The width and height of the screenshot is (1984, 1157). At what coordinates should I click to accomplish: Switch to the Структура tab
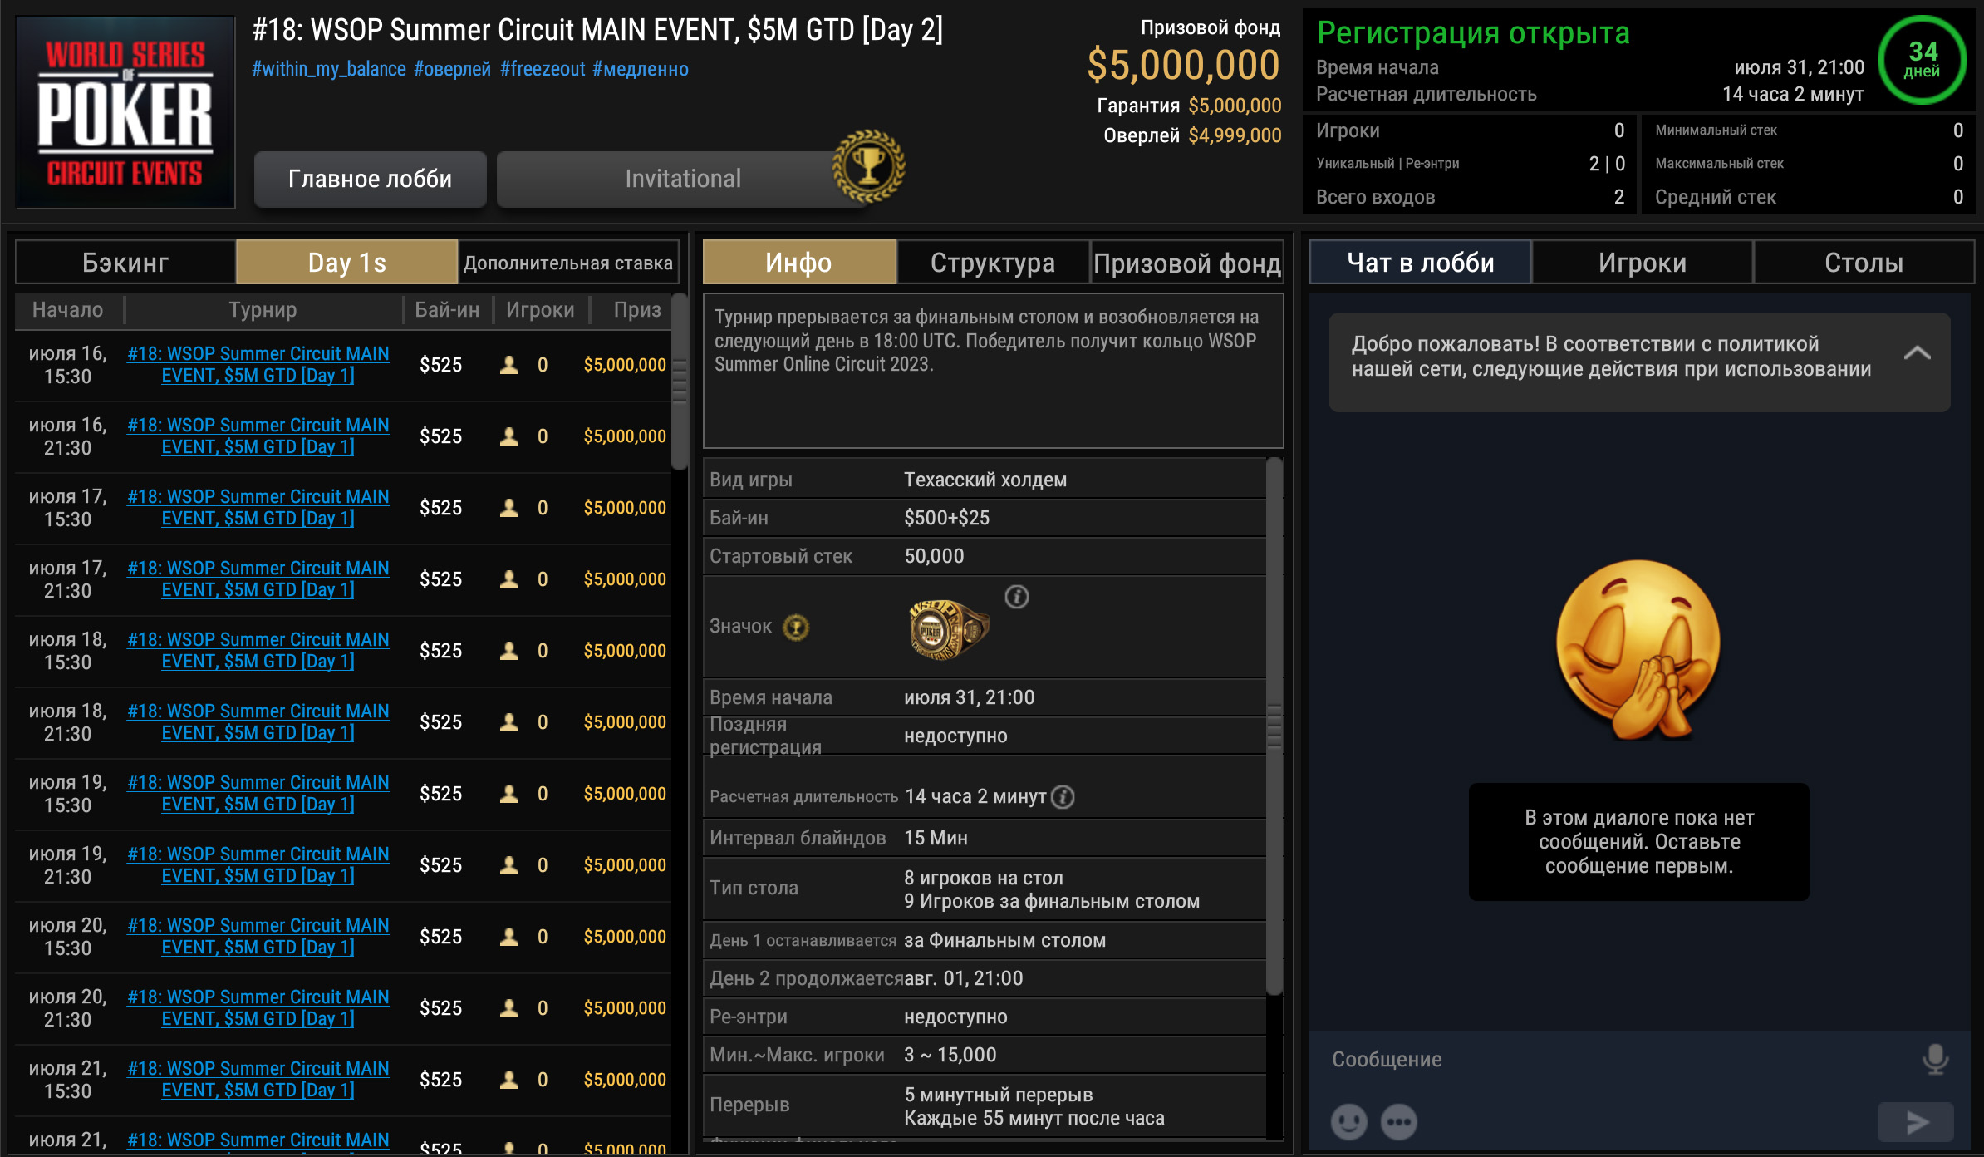click(994, 262)
